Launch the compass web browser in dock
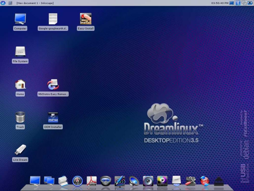The image size is (254, 191). point(77,181)
